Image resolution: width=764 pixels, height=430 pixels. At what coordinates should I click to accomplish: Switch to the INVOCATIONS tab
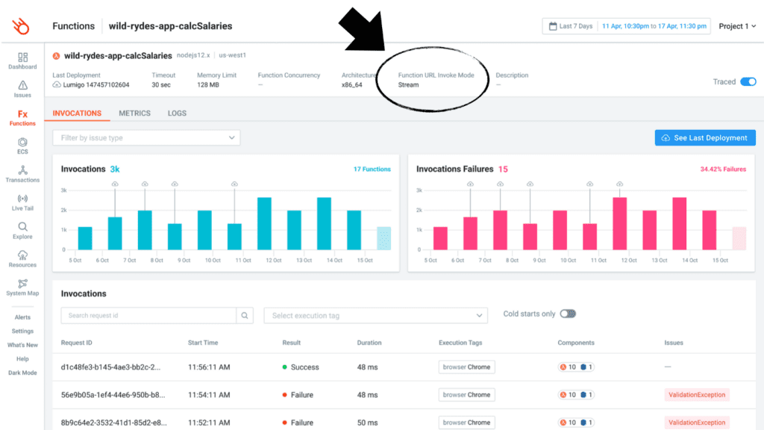tap(77, 113)
